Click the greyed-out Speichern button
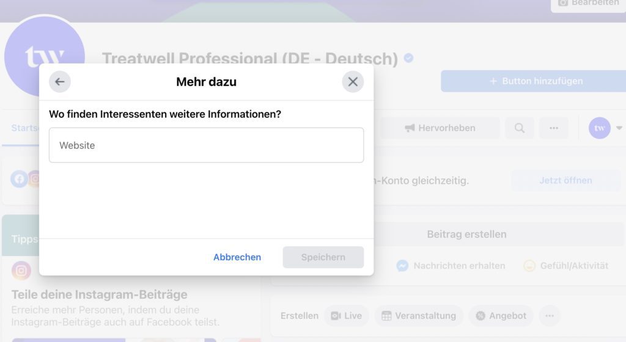This screenshot has width=626, height=342. (323, 257)
